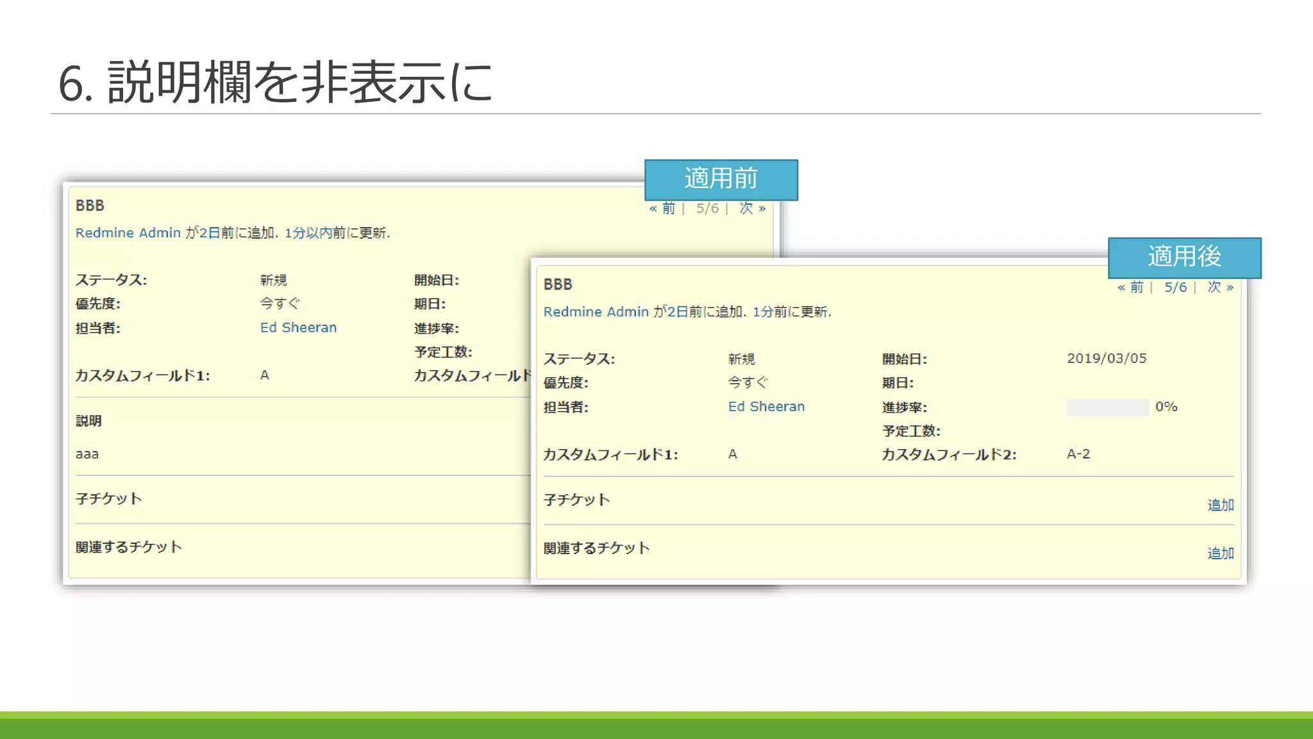The image size is (1313, 739).
Task: Click 子チケット heading in 適用後 window
Action: pyautogui.click(x=576, y=500)
